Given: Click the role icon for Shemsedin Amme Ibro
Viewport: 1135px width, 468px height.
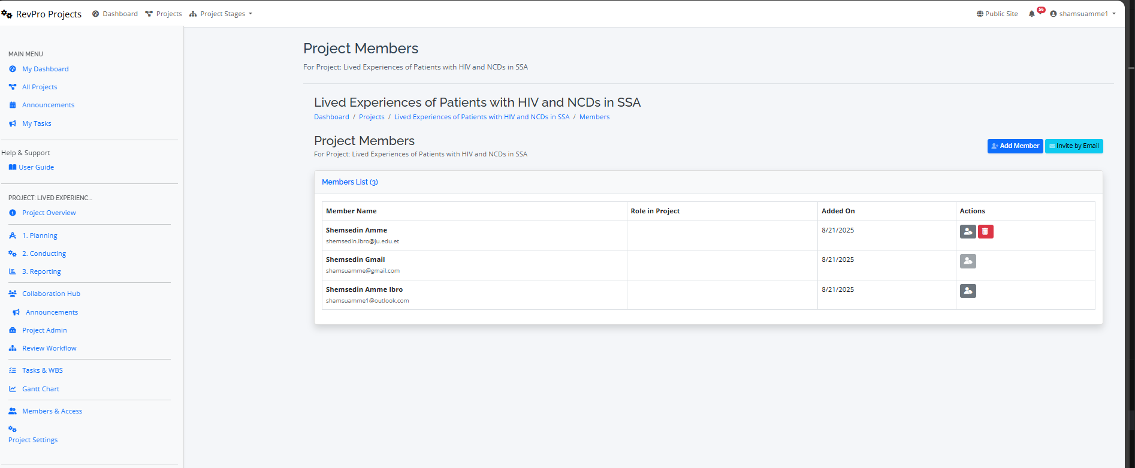Looking at the screenshot, I should tap(968, 291).
